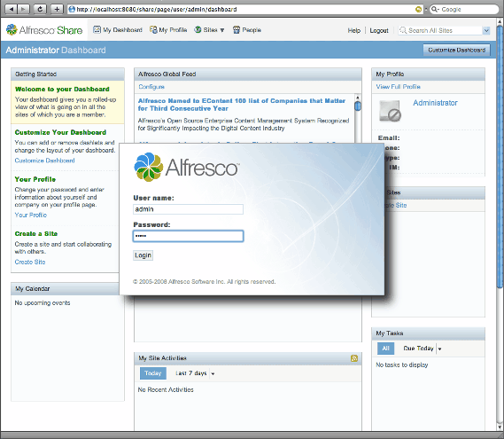Click the browser back arrow
This screenshot has height=439, width=504.
[x=12, y=9]
